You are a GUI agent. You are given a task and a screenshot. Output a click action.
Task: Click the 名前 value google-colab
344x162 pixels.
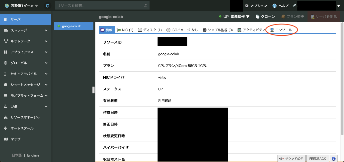[x=169, y=54]
